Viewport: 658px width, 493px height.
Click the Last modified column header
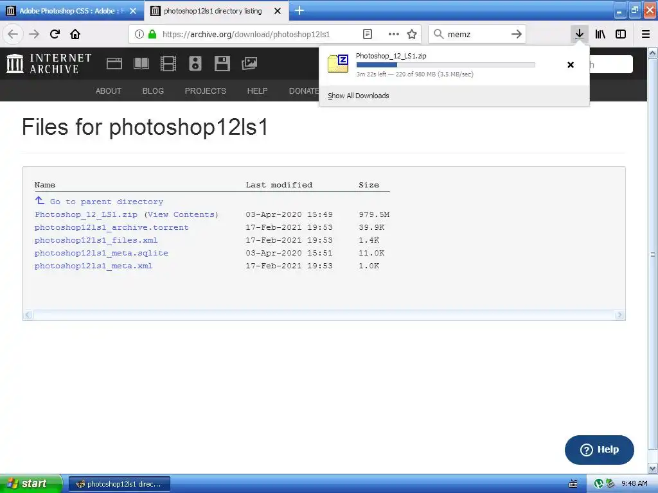pos(279,185)
